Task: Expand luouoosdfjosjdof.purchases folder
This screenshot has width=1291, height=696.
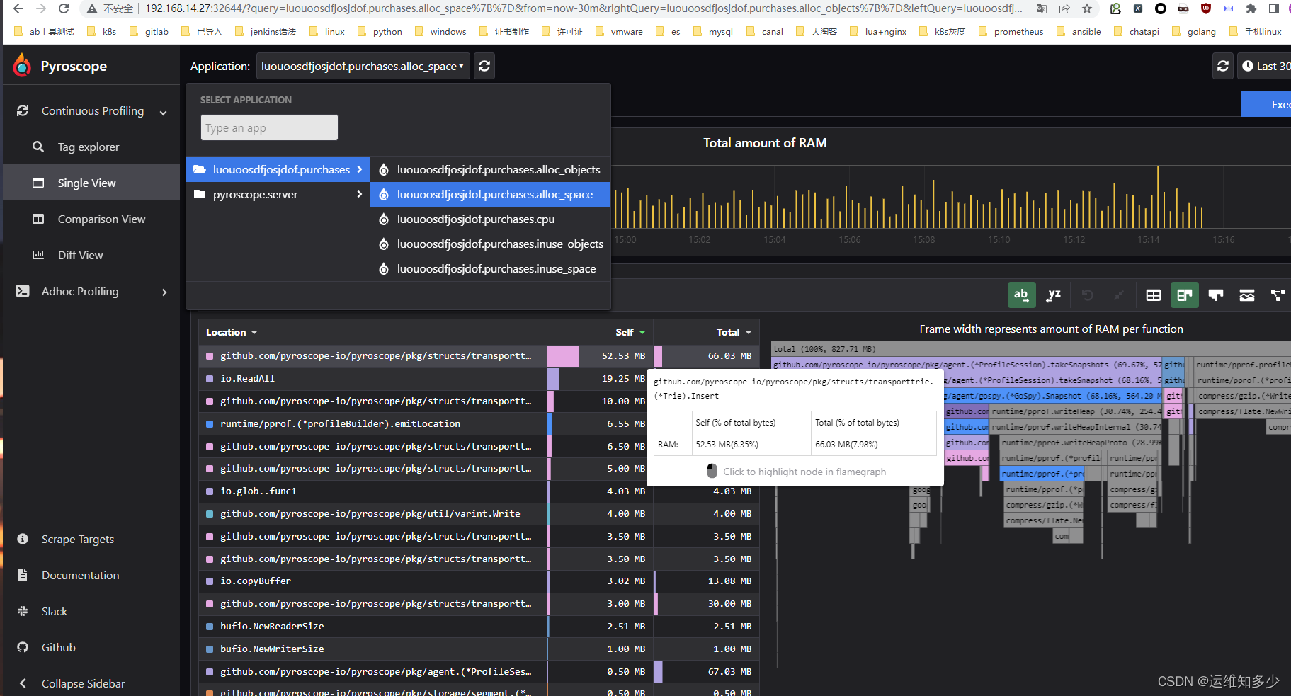Action: point(278,170)
